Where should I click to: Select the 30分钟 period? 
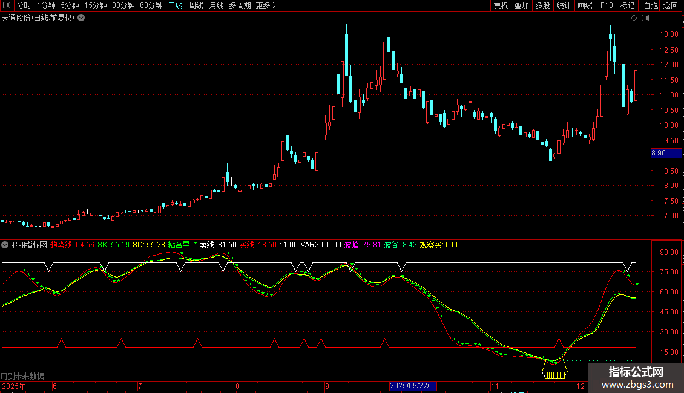[123, 5]
